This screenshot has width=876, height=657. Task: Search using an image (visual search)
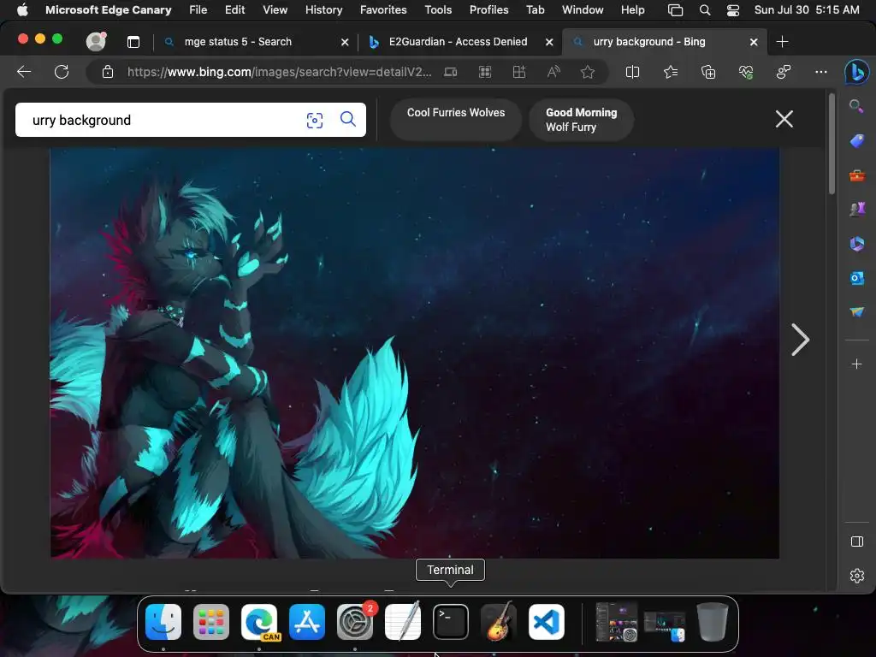click(315, 120)
